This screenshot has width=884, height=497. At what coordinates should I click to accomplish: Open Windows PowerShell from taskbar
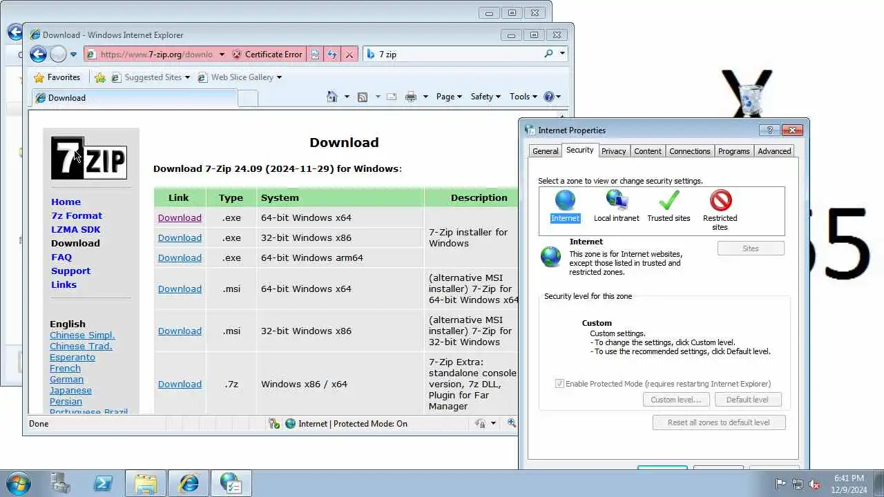[x=103, y=483]
